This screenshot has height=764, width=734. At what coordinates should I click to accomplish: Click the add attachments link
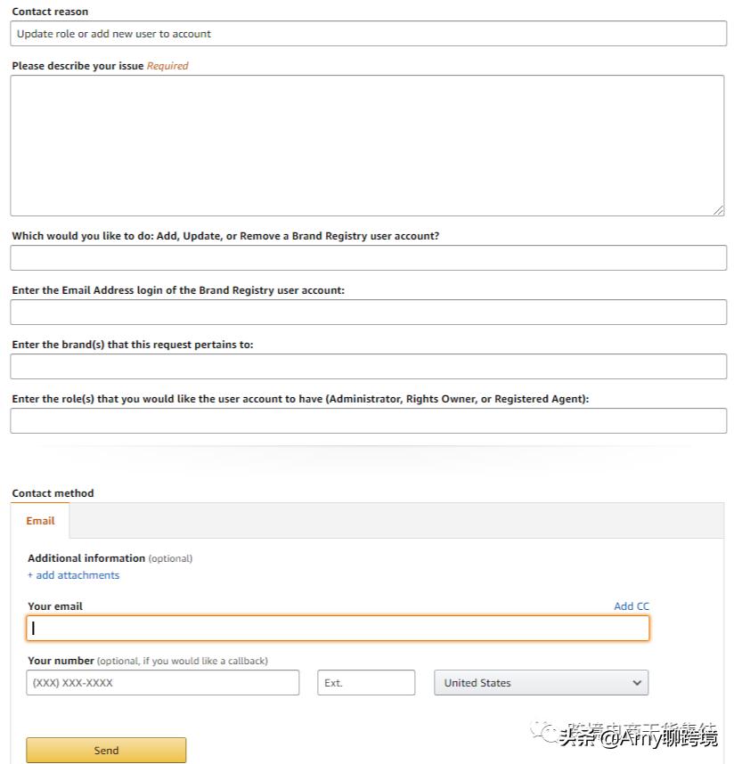pyautogui.click(x=73, y=575)
